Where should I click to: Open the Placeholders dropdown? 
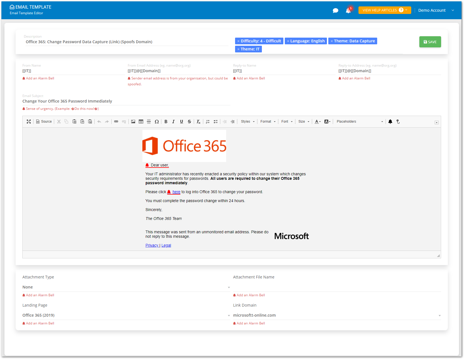click(x=360, y=122)
